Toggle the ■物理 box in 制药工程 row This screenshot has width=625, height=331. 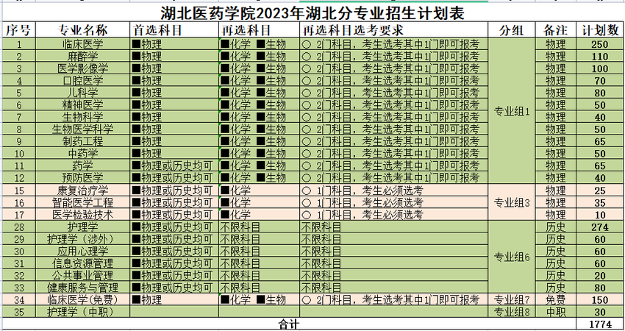[137, 141]
